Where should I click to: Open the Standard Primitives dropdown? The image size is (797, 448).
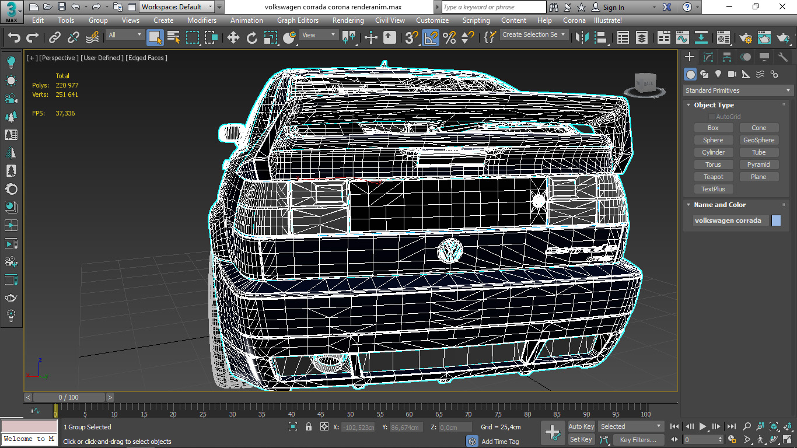[x=739, y=90]
